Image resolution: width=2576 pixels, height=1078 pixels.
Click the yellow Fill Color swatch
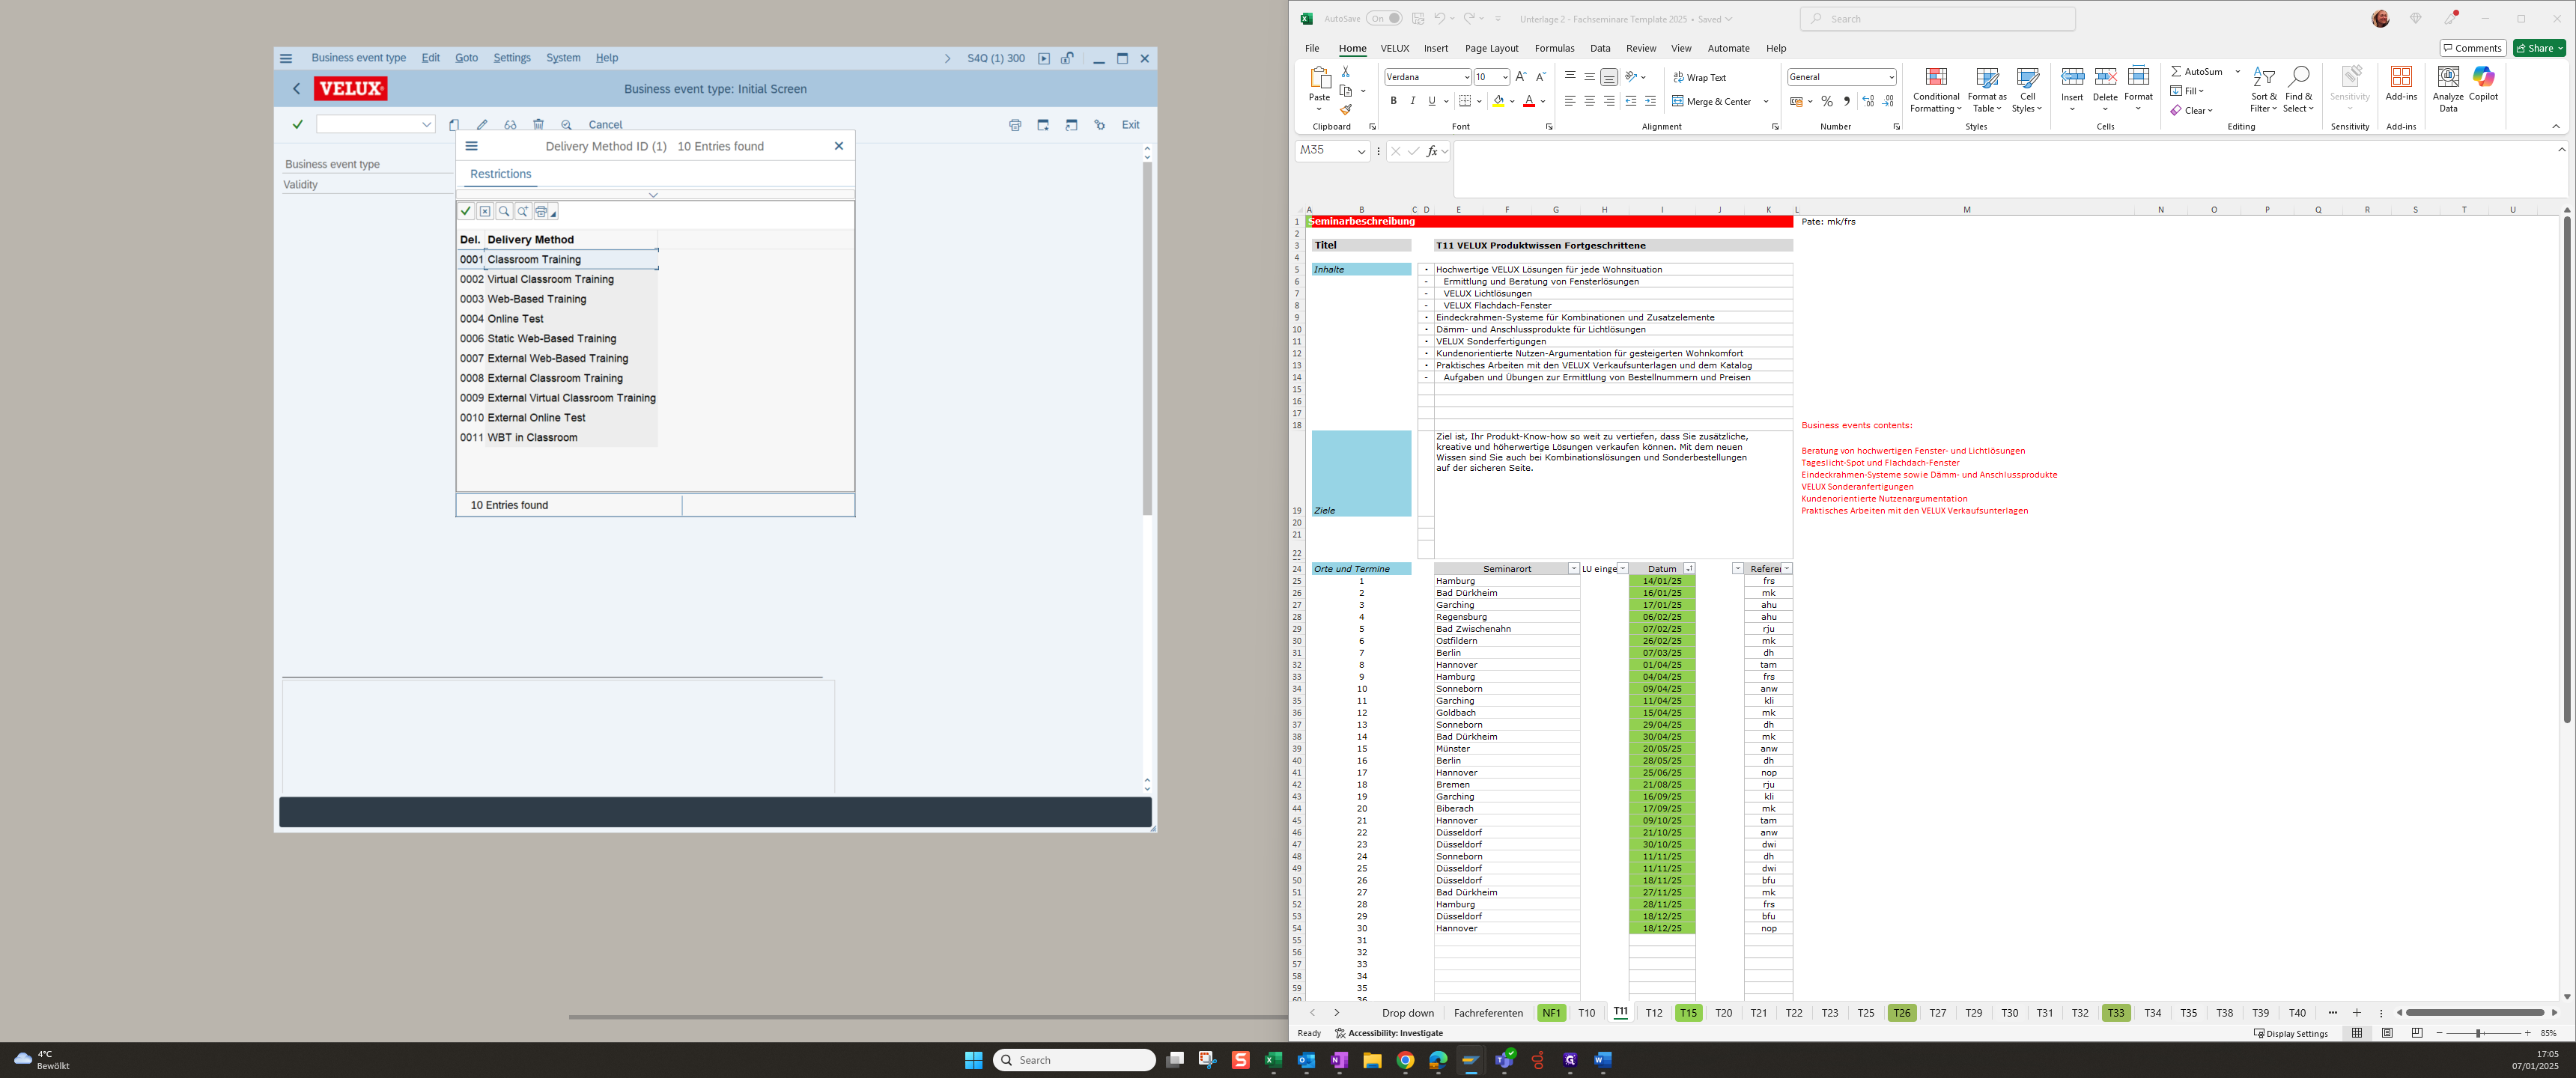click(1498, 101)
